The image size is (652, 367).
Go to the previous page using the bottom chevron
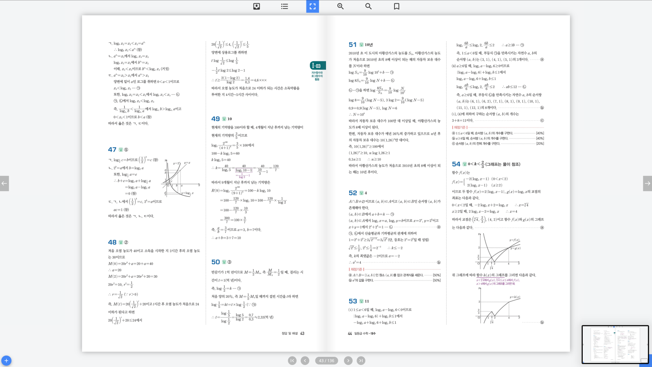(x=305, y=360)
